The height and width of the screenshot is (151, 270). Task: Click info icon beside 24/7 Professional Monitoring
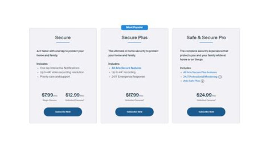(x=220, y=77)
